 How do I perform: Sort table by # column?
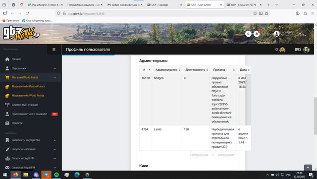pyautogui.click(x=146, y=70)
